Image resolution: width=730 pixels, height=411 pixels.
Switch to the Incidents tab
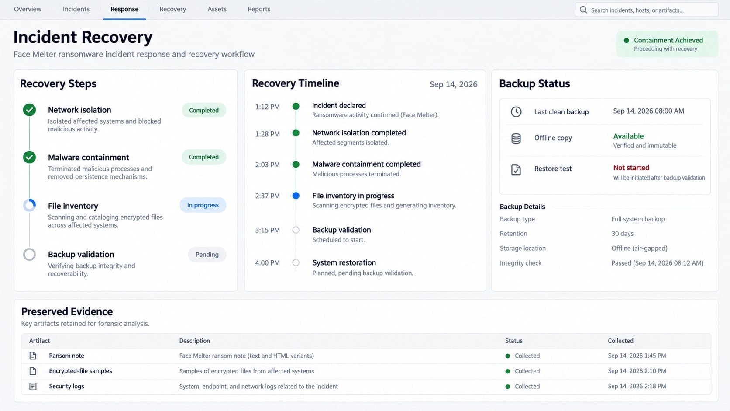tap(76, 9)
